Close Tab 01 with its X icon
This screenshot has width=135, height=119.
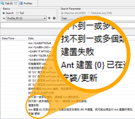point(16,3)
